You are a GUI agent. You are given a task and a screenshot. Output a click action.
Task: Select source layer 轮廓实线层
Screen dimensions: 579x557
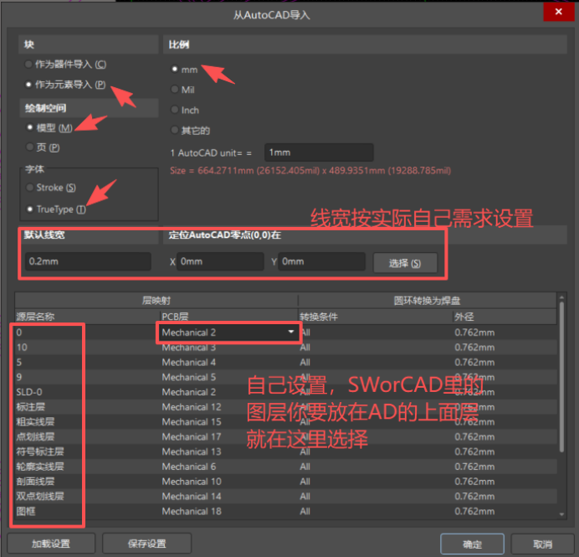(x=40, y=467)
